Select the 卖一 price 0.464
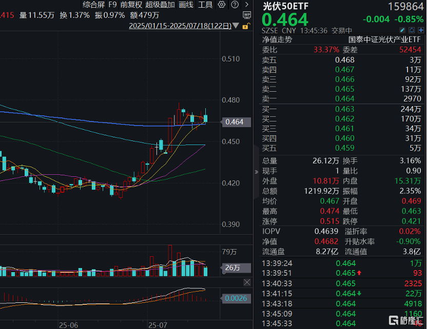The width and height of the screenshot is (427, 329). 345,99
